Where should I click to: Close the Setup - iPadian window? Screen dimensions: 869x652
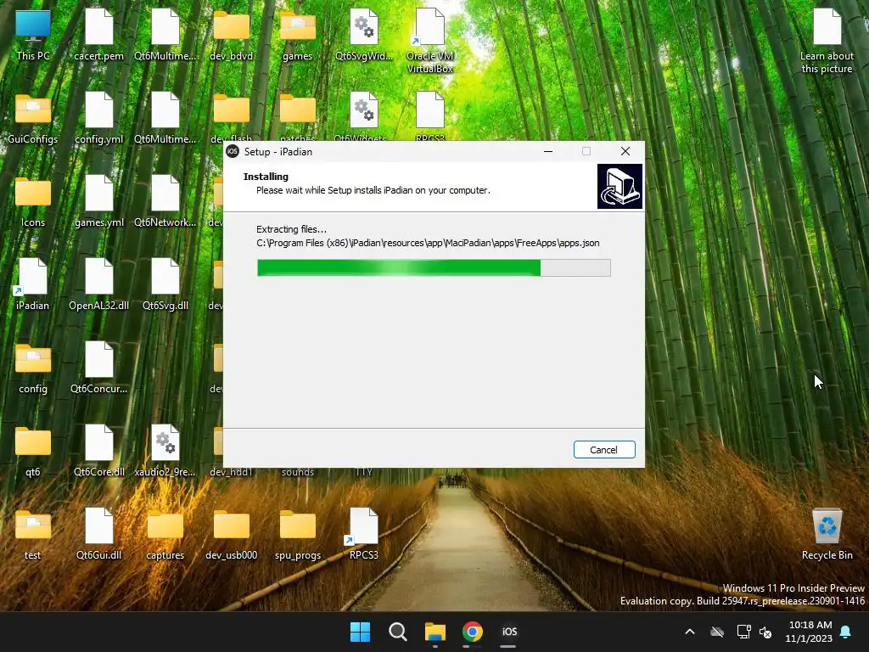click(x=625, y=151)
